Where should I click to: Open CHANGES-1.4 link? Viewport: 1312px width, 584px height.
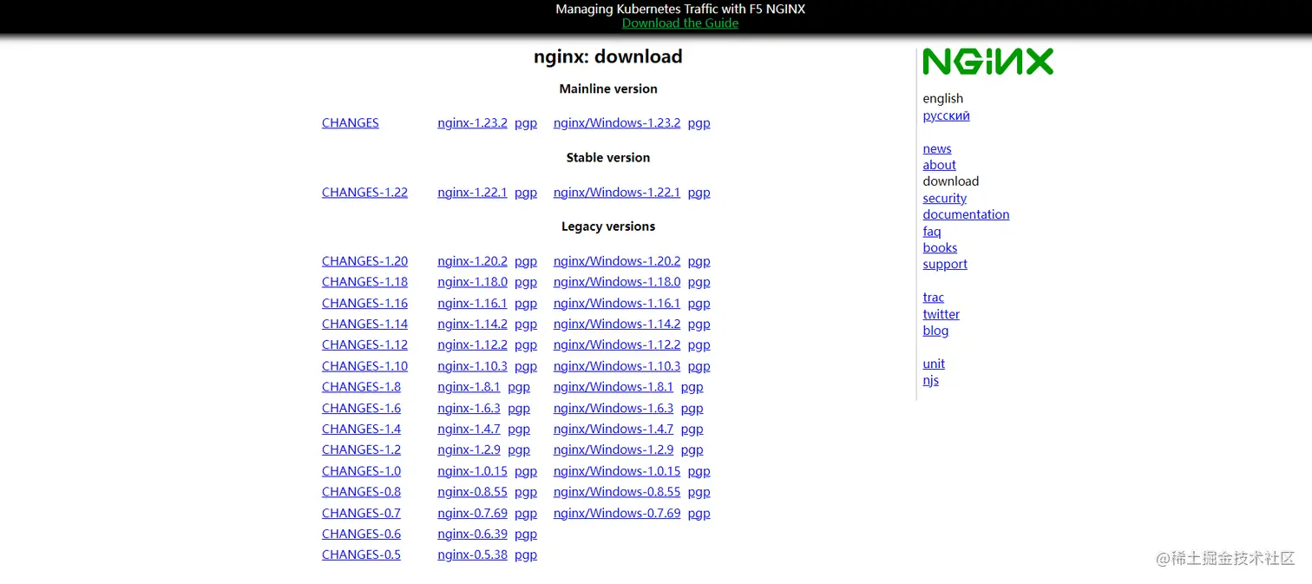click(361, 430)
